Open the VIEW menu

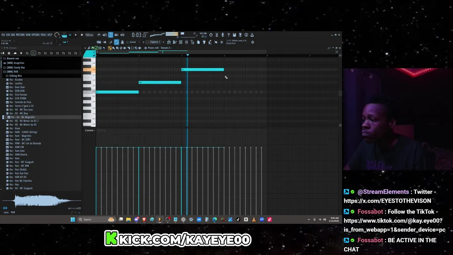[28, 35]
